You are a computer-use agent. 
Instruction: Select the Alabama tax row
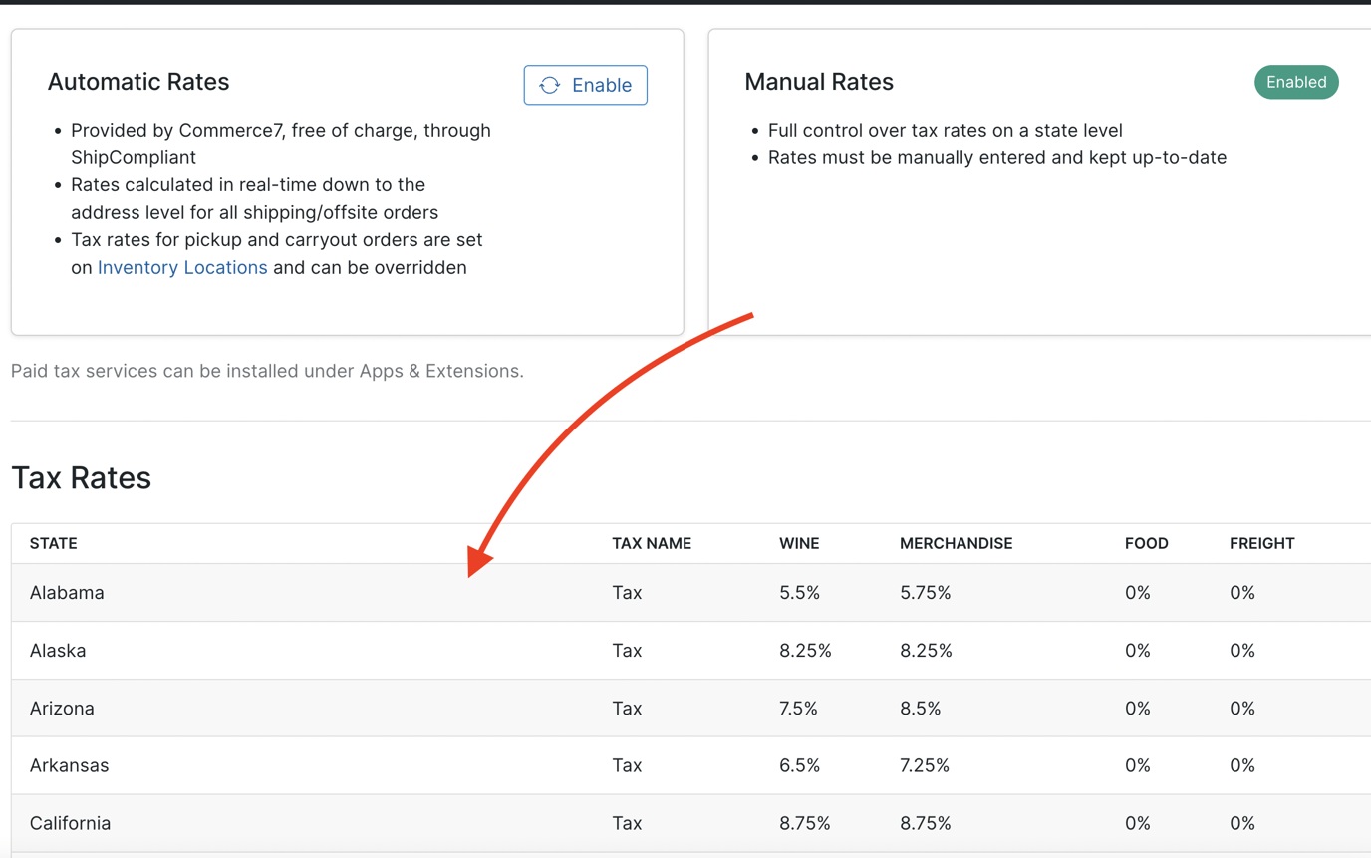pyautogui.click(x=67, y=592)
